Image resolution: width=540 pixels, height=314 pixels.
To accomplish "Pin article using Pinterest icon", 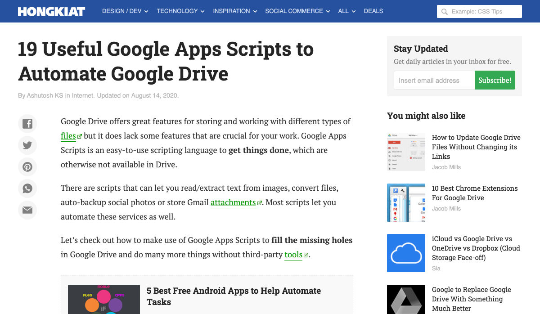I will click(27, 167).
